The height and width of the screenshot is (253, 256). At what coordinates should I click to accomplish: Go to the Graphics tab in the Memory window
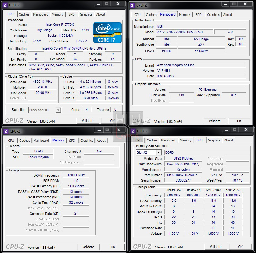point(87,141)
